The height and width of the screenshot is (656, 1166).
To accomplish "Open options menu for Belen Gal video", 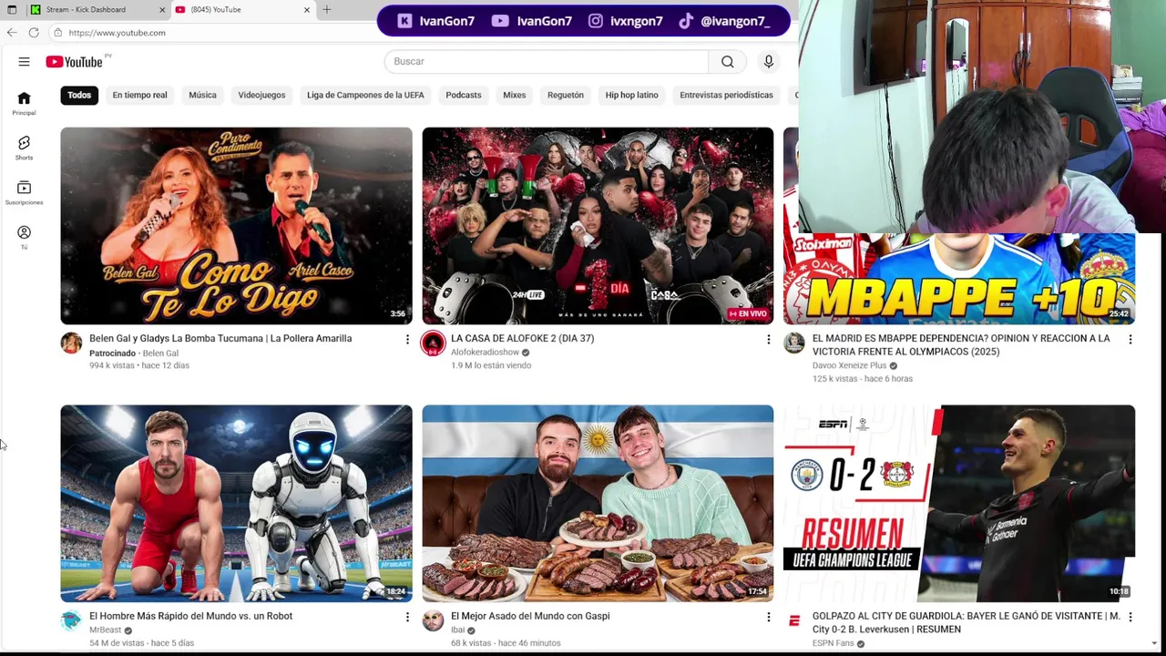I will pos(407,339).
